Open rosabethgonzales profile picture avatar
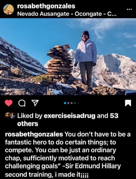 [8, 9]
